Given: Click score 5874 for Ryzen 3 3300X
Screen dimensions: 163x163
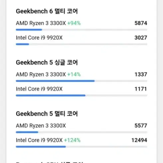Looking at the screenshot, I should [x=141, y=23].
